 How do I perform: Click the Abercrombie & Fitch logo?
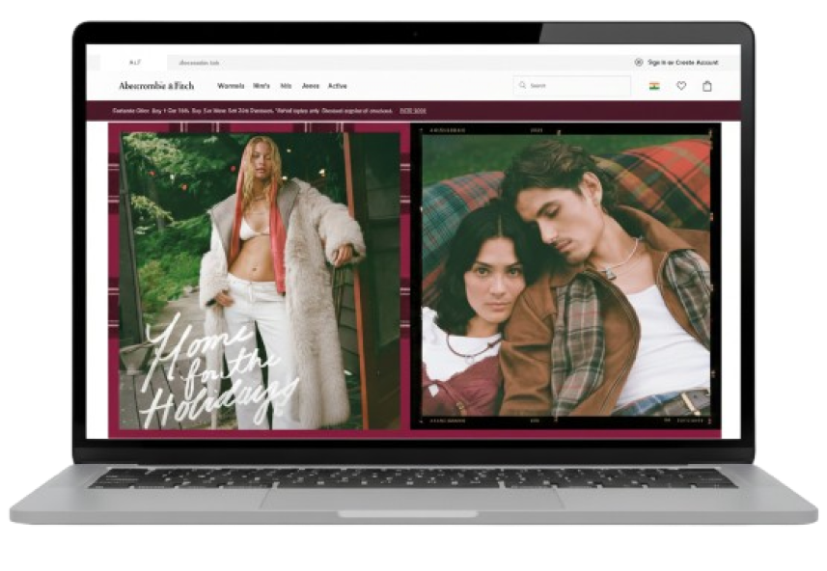click(x=155, y=86)
